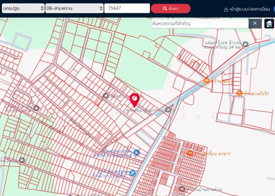Focus the ค้นหาสถานที่สำคัญ landmark search box
275x196 pixels.
[200, 24]
